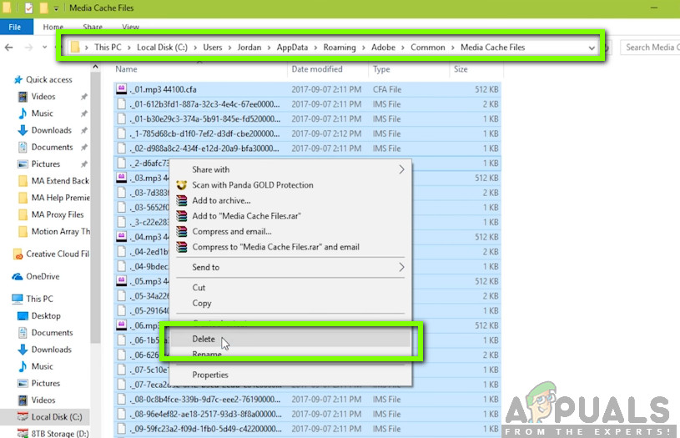Choose Compress to "Media Cache Files.rar" and email
Image resolution: width=680 pixels, height=438 pixels.
point(290,247)
